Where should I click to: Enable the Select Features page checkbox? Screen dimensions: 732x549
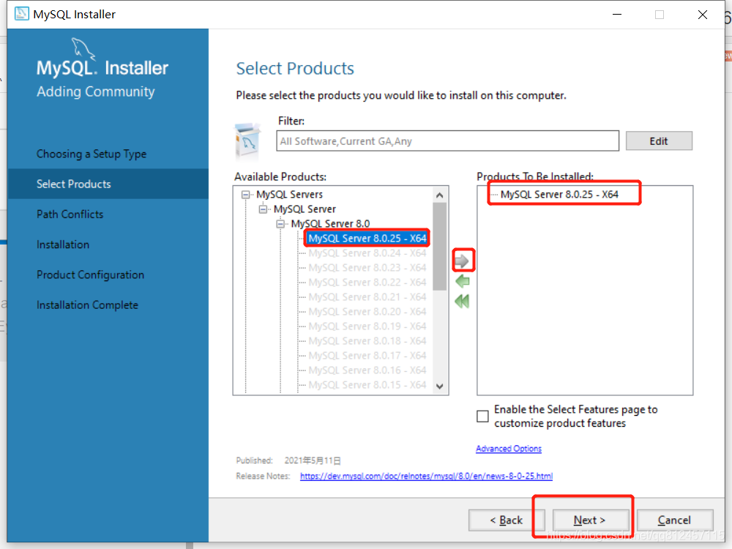pos(482,416)
